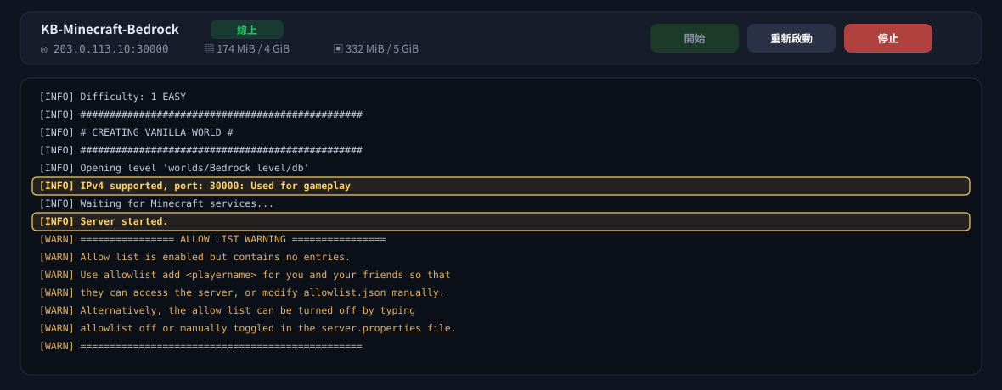The width and height of the screenshot is (1002, 390).
Task: Click the 'allowlist off or manually toggled' warning line
Action: tap(248, 328)
